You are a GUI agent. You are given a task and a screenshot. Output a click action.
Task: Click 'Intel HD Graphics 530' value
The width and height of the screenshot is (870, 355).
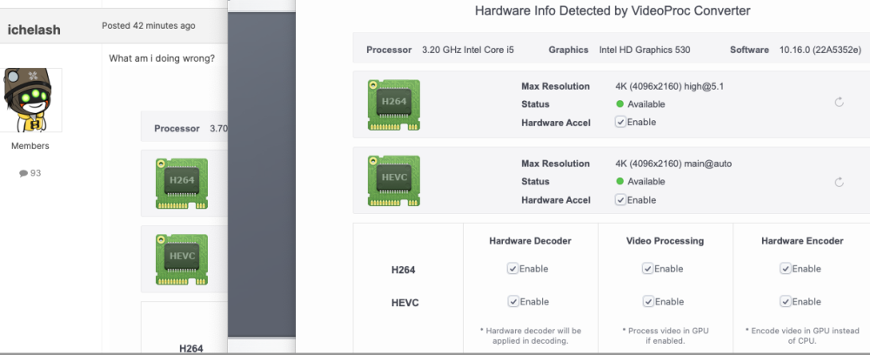[645, 50]
